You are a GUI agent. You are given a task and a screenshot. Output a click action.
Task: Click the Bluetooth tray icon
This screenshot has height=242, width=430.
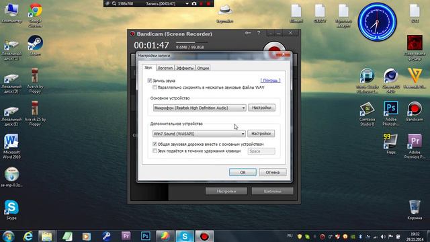pos(360,236)
